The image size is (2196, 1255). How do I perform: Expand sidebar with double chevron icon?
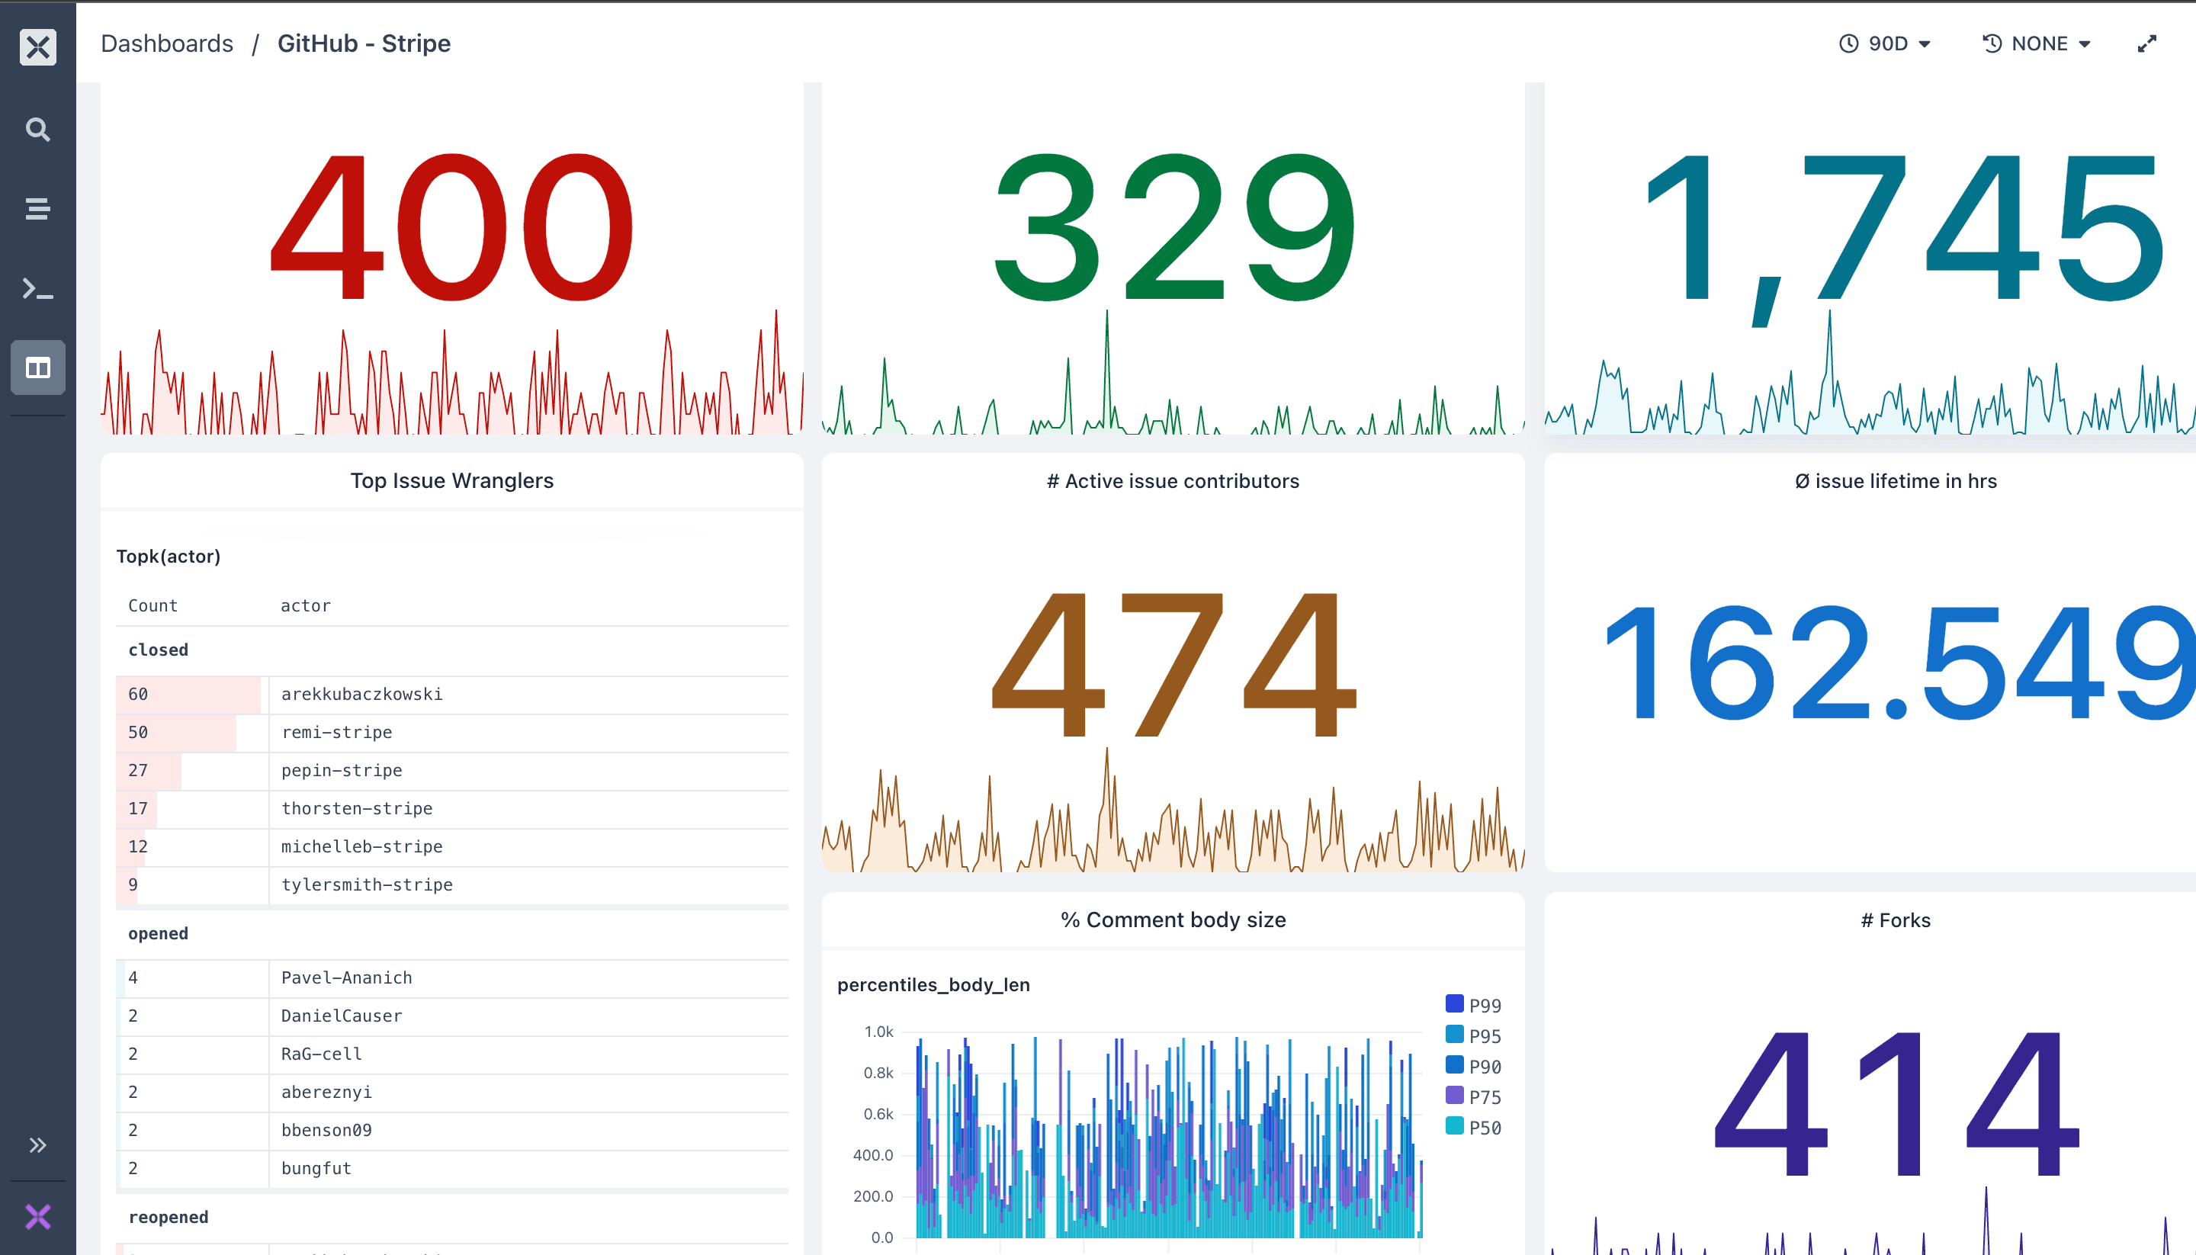point(38,1144)
